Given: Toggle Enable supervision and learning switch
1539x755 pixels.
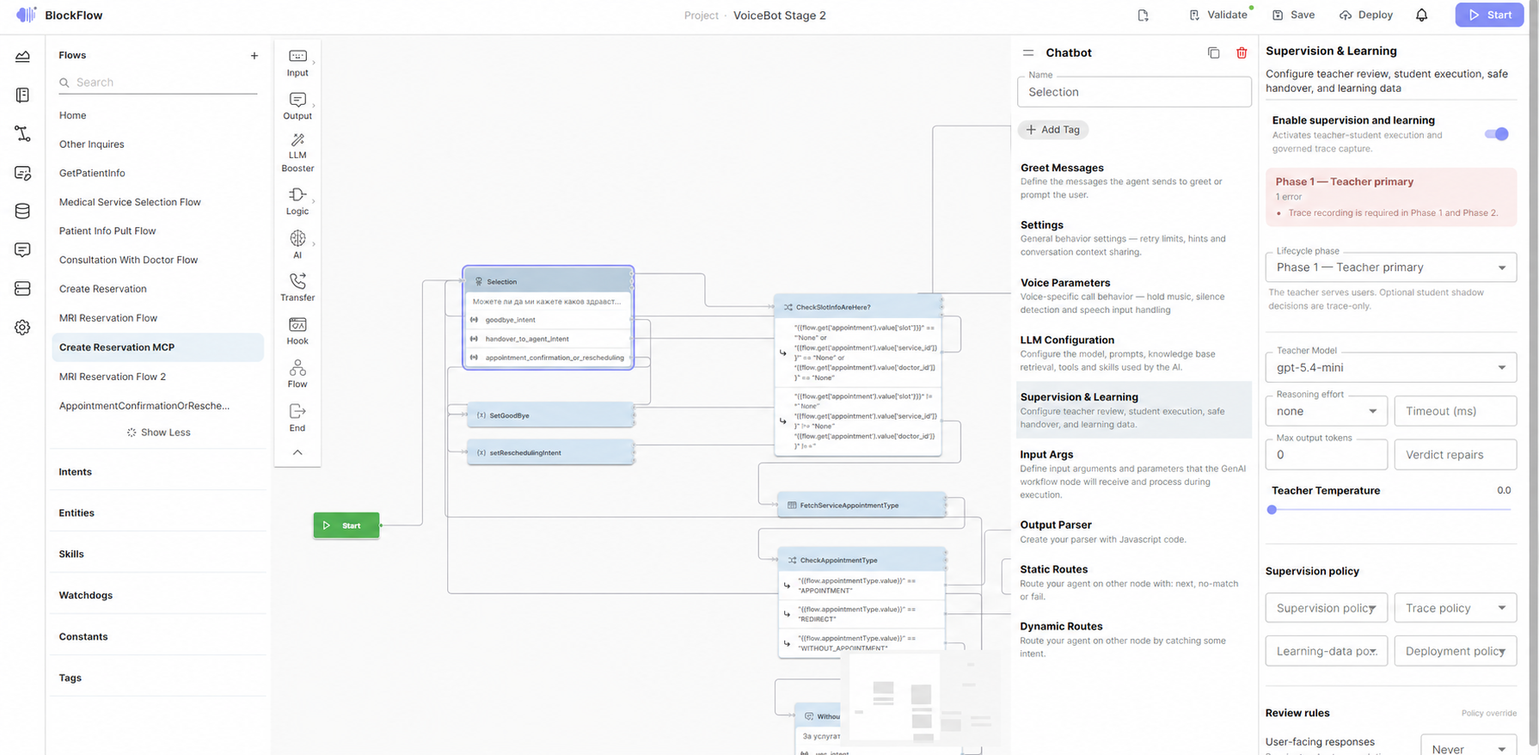Looking at the screenshot, I should 1496,133.
